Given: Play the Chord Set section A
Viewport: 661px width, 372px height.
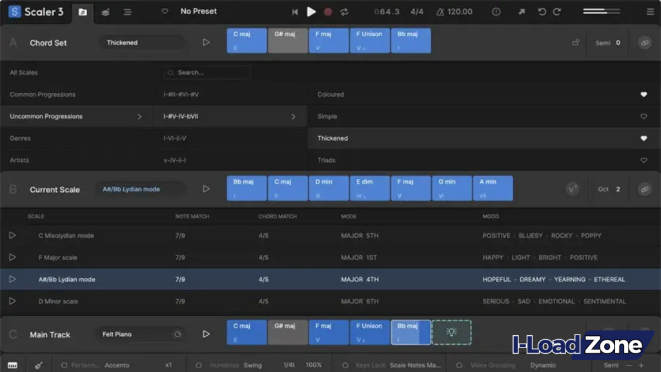Looking at the screenshot, I should click(206, 42).
